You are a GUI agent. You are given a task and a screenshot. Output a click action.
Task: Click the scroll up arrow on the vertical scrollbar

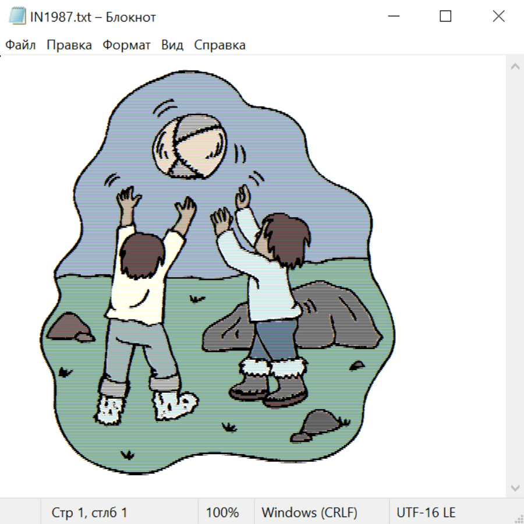[515, 66]
